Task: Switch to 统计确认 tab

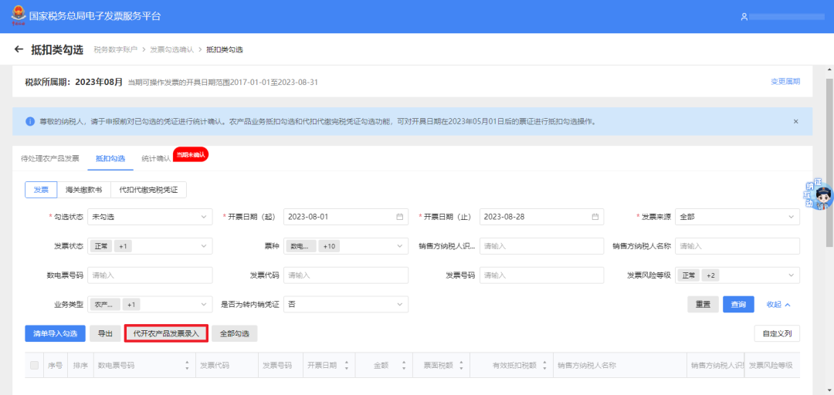Action: pos(156,158)
